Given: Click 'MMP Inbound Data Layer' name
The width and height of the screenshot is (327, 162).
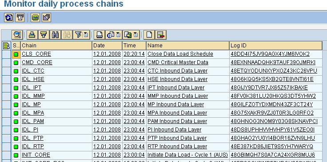Looking at the screenshot, I should (x=178, y=96).
